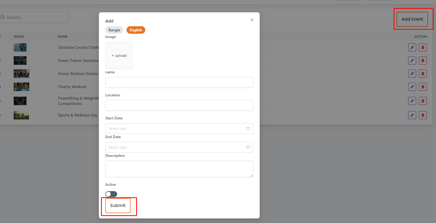The width and height of the screenshot is (436, 223).
Task: Toggle the Active switch on
Action: pyautogui.click(x=111, y=194)
